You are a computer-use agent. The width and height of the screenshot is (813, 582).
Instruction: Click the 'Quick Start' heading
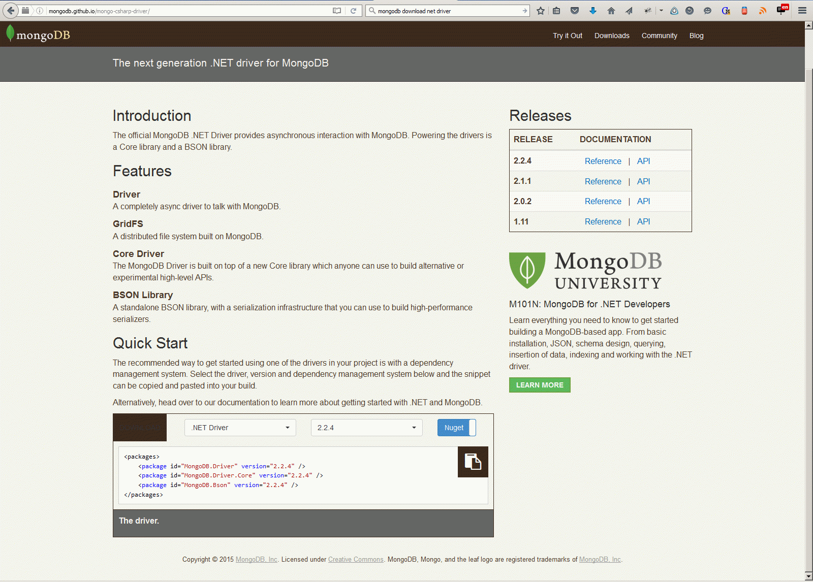pyautogui.click(x=150, y=343)
